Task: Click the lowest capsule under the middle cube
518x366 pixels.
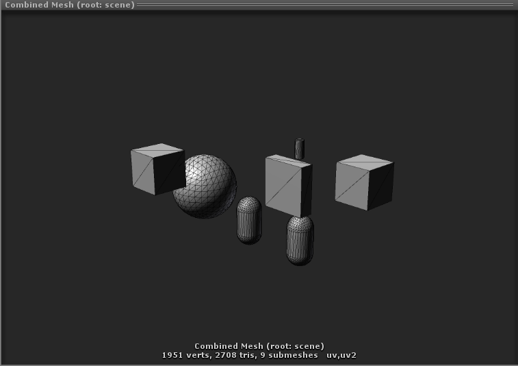Action: coord(300,241)
